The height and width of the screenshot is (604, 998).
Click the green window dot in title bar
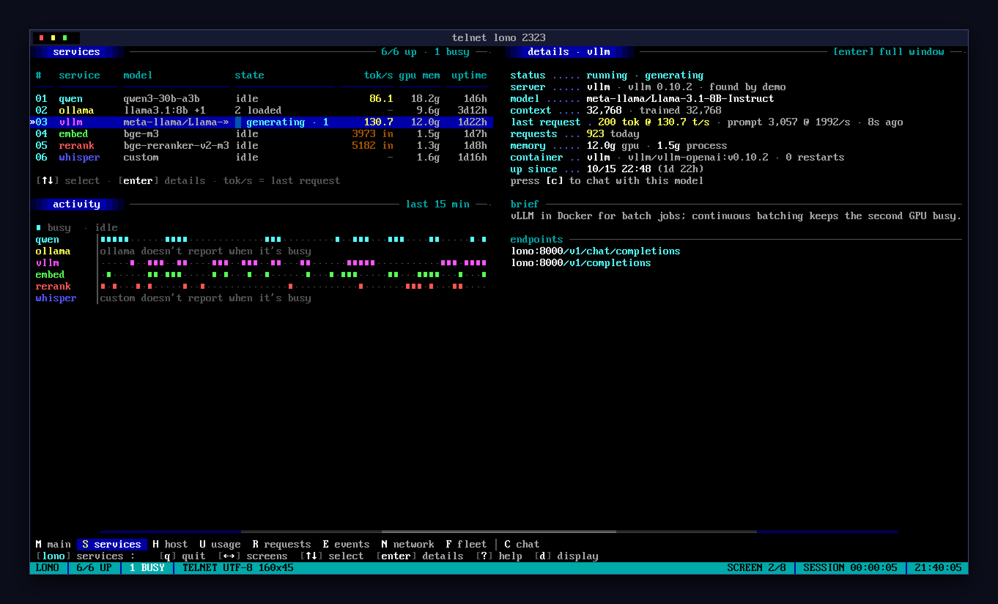point(65,38)
